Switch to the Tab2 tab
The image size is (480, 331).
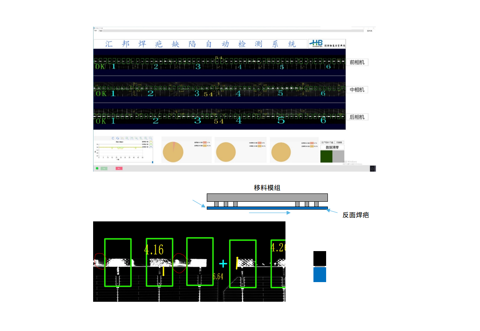pyautogui.click(x=101, y=31)
